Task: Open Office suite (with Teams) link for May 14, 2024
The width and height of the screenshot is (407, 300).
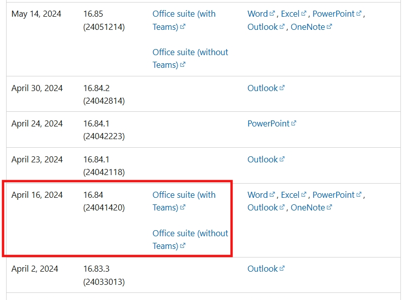Action: tap(184, 20)
